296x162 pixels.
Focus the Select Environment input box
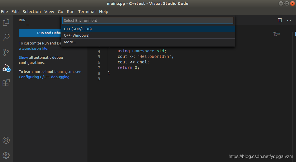[x=148, y=20]
